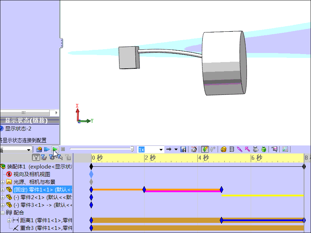Toggle the Filter Animated button above the tree
311x233 pixels.
click(44, 158)
